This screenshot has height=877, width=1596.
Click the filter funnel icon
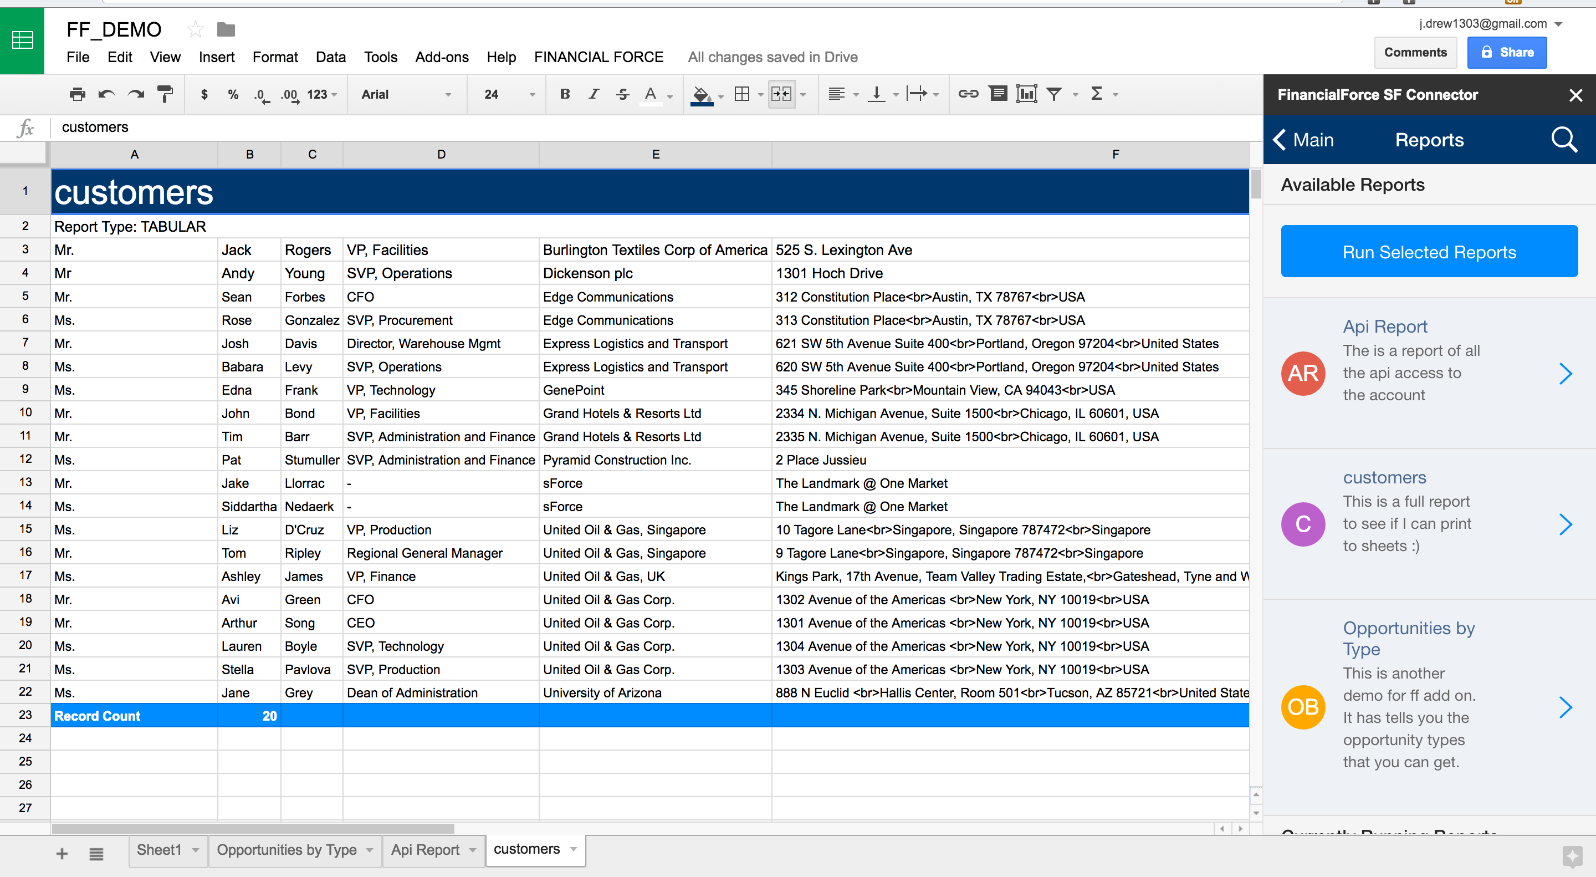coord(1054,94)
